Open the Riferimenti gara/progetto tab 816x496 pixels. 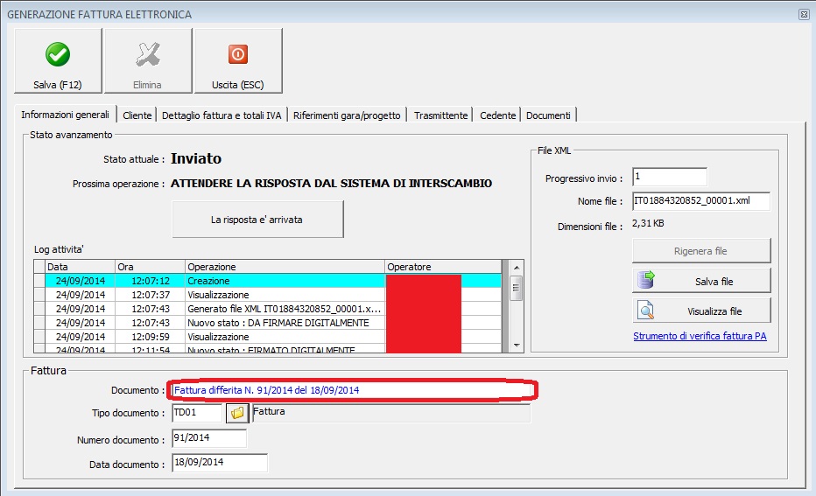click(x=347, y=115)
